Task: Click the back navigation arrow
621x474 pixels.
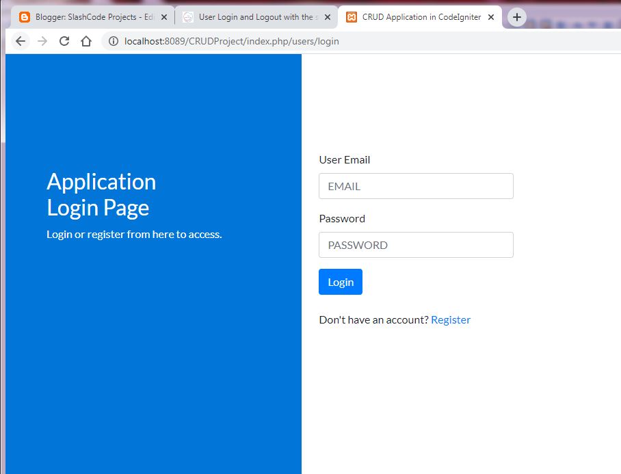Action: [x=20, y=41]
